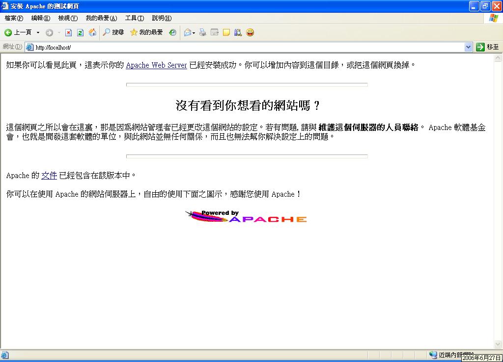Stop loading with the red X icon
The height and width of the screenshot is (362, 503).
[68, 32]
